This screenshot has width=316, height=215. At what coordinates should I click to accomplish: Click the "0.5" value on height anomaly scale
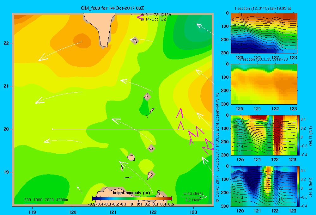pyautogui.click(x=171, y=204)
